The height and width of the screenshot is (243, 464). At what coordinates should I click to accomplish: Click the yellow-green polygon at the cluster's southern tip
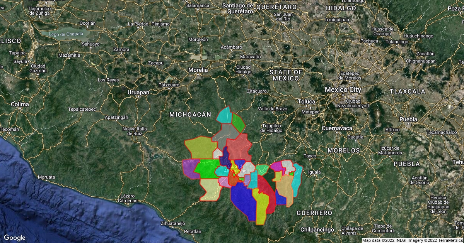tap(262, 208)
